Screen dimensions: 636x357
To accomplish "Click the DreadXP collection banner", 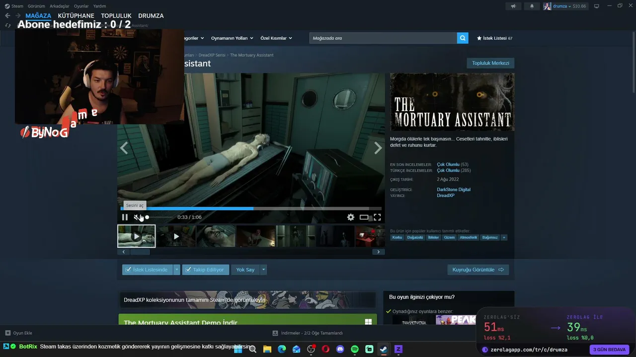I will [x=247, y=299].
